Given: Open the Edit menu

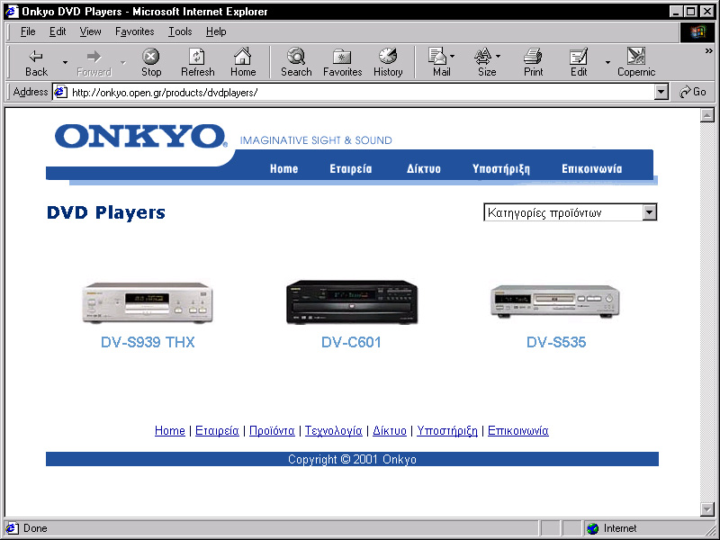Looking at the screenshot, I should point(58,31).
